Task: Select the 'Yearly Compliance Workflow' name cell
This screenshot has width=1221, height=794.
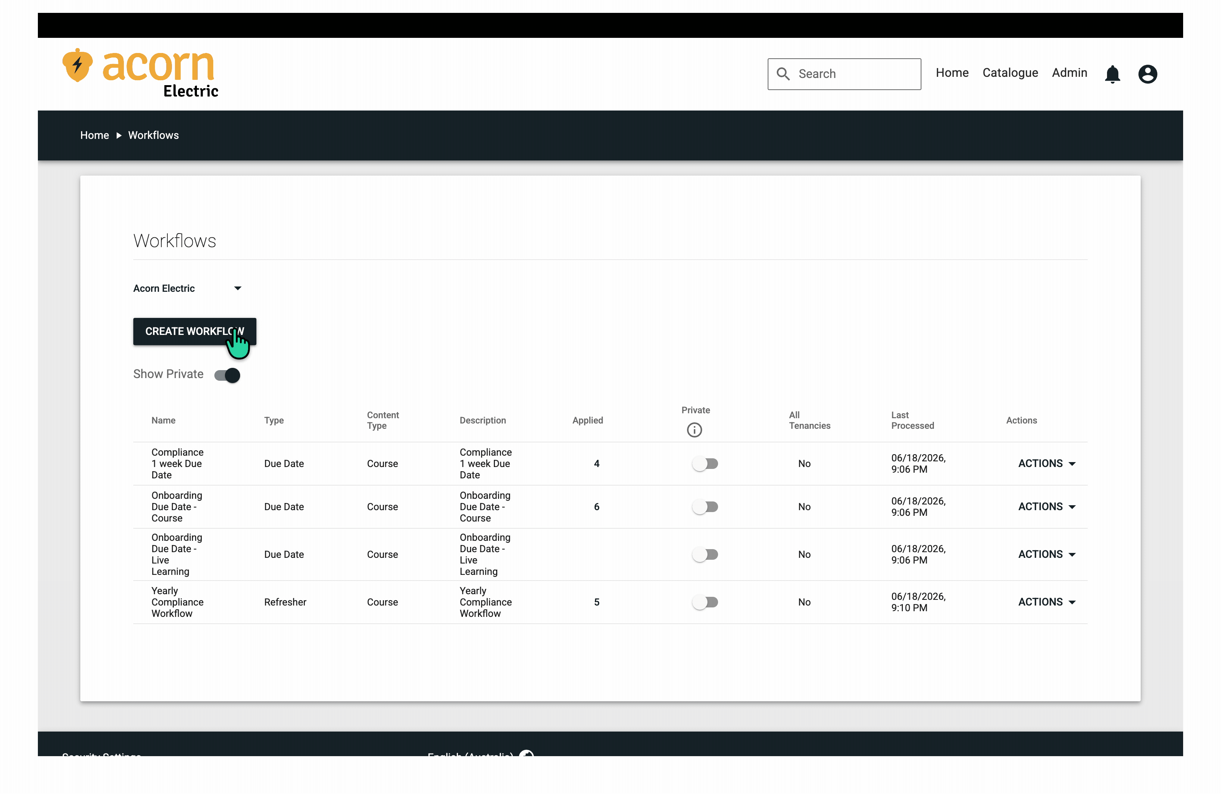Action: [177, 602]
